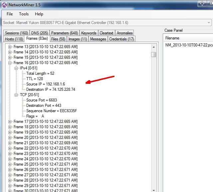Show the Images (11) tab

pyautogui.click(x=78, y=39)
